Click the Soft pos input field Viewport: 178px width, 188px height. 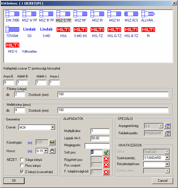(96, 152)
